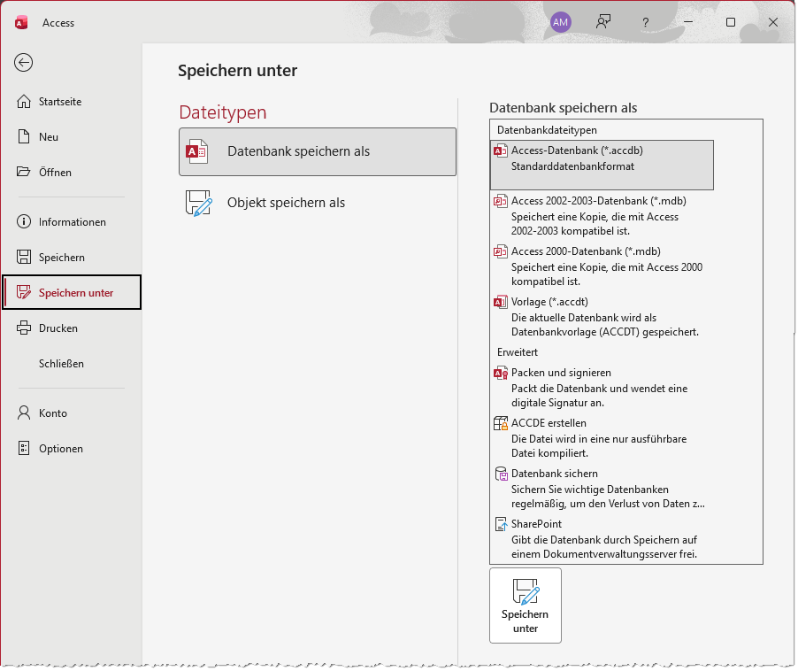The height and width of the screenshot is (671, 798).
Task: Choose Speichern in the sidebar
Action: [72, 257]
